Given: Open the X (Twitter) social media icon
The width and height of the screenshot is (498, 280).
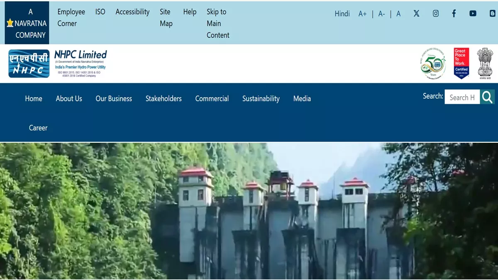Looking at the screenshot, I should point(416,13).
